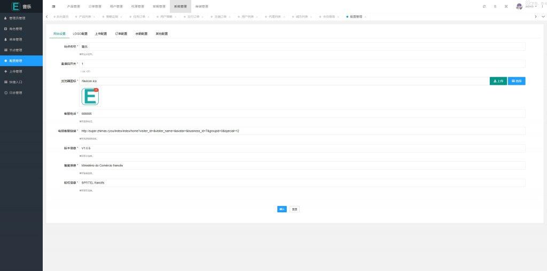Open the admin user dropdown menu
The width and height of the screenshot is (547, 271).
pos(531,6)
